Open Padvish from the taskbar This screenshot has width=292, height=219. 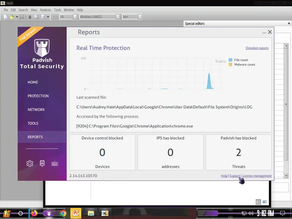pyautogui.click(x=49, y=213)
